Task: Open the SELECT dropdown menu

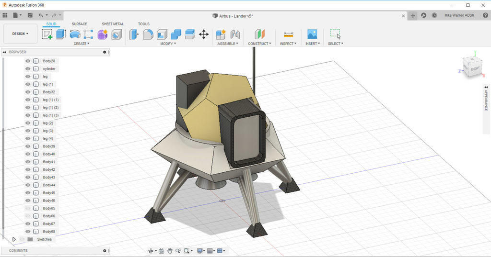Action: [x=335, y=44]
